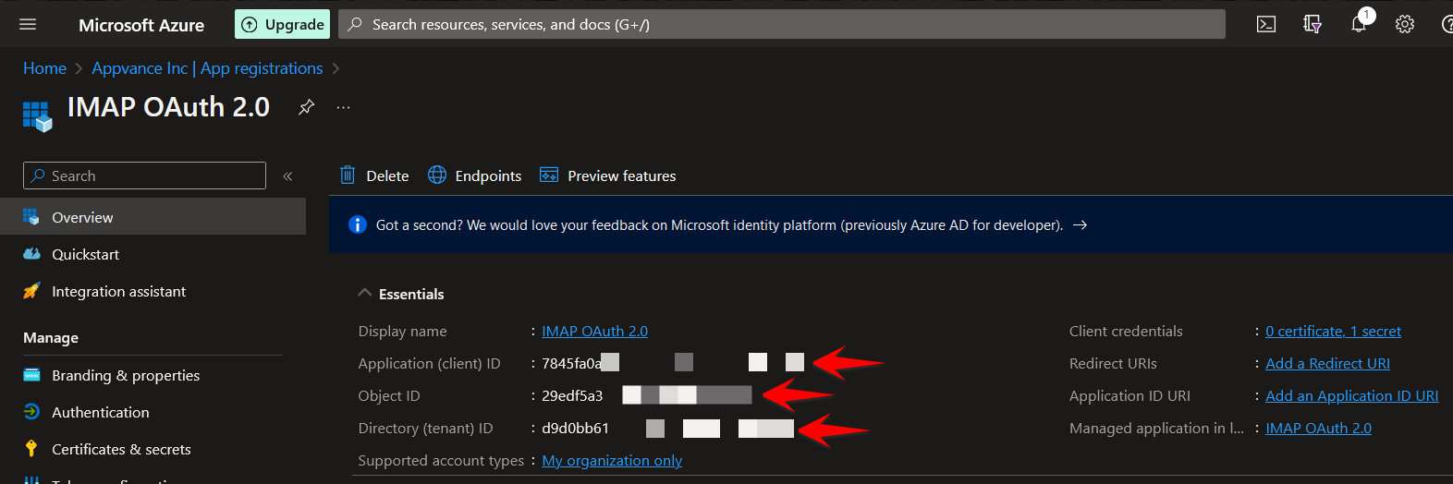The image size is (1453, 484).
Task: Click Add an Application ID URI
Action: (1352, 395)
